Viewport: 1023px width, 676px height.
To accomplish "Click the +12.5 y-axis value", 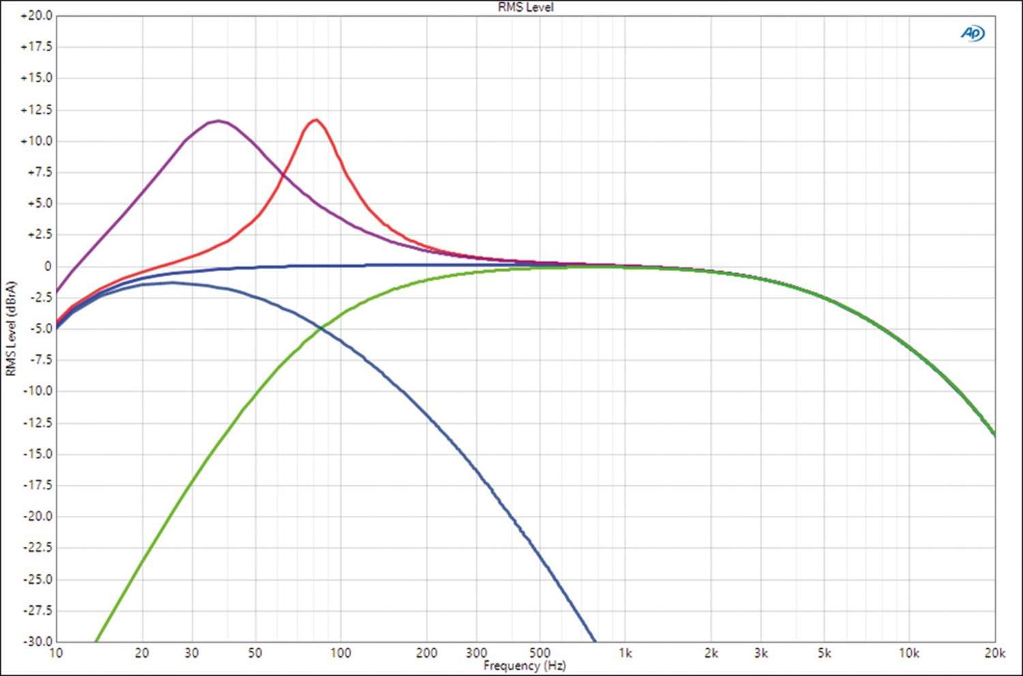I will (x=36, y=110).
